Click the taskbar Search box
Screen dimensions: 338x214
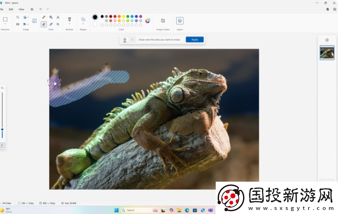coord(140,210)
